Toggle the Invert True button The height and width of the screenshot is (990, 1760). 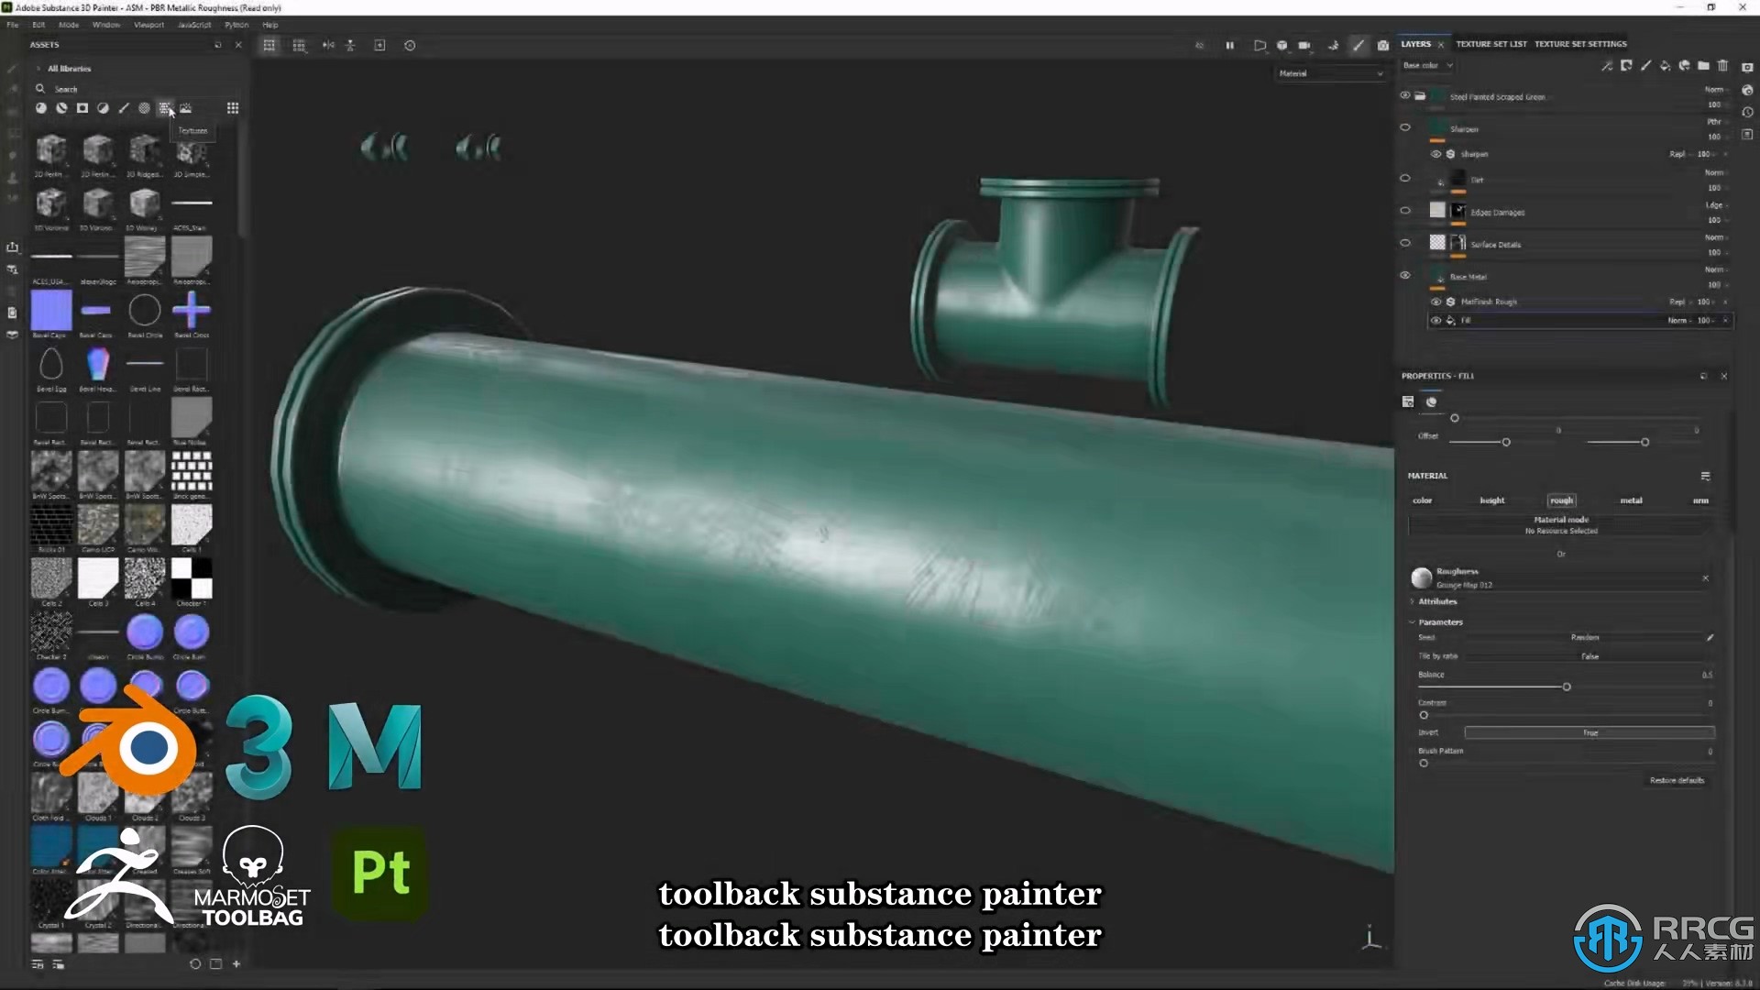click(1589, 732)
